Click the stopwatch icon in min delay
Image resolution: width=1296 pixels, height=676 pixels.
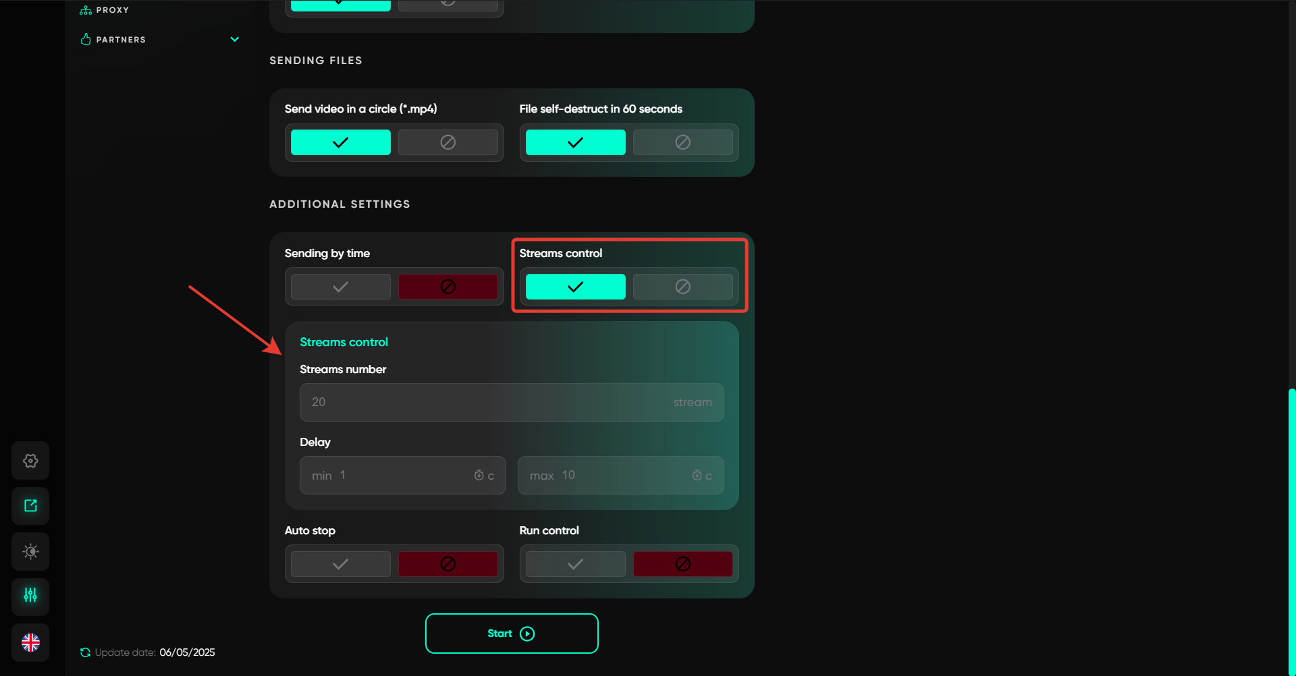pyautogui.click(x=479, y=476)
